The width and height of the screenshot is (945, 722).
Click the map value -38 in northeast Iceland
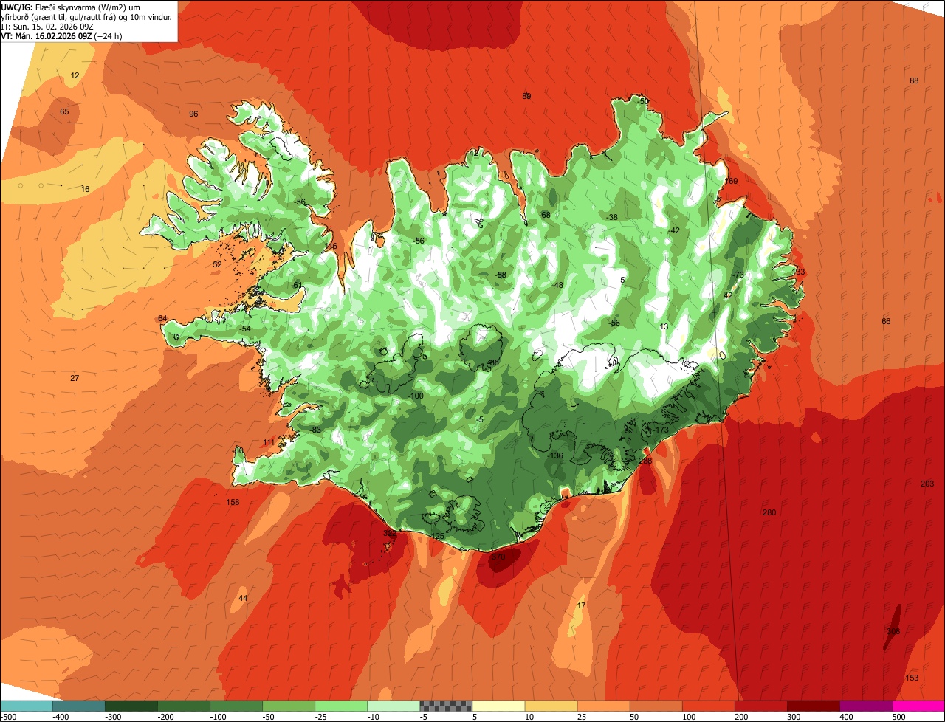coord(611,217)
